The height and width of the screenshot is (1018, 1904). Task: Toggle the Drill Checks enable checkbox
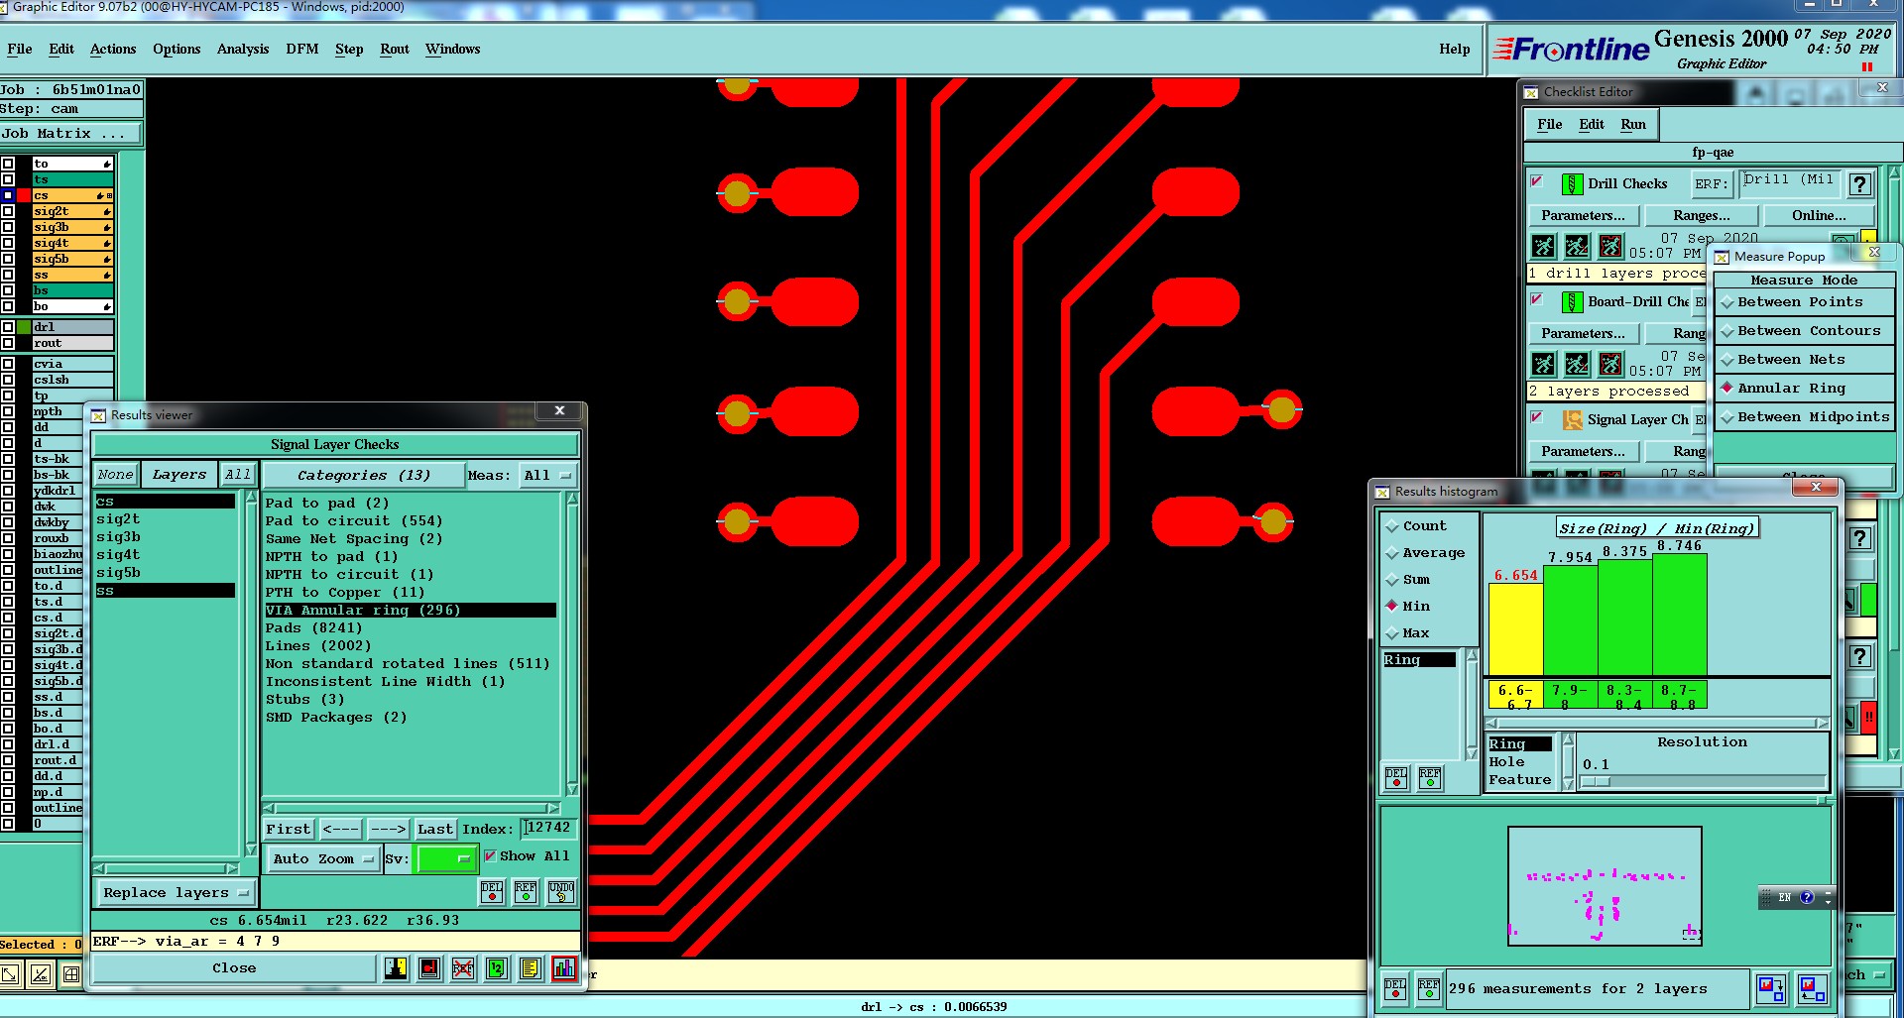tap(1537, 181)
